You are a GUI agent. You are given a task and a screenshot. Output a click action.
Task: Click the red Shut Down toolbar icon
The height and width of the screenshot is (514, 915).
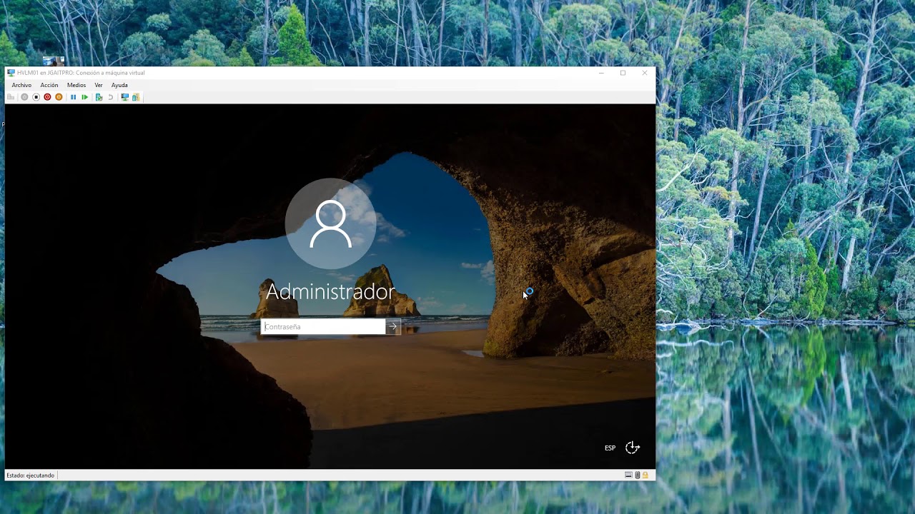pos(47,97)
